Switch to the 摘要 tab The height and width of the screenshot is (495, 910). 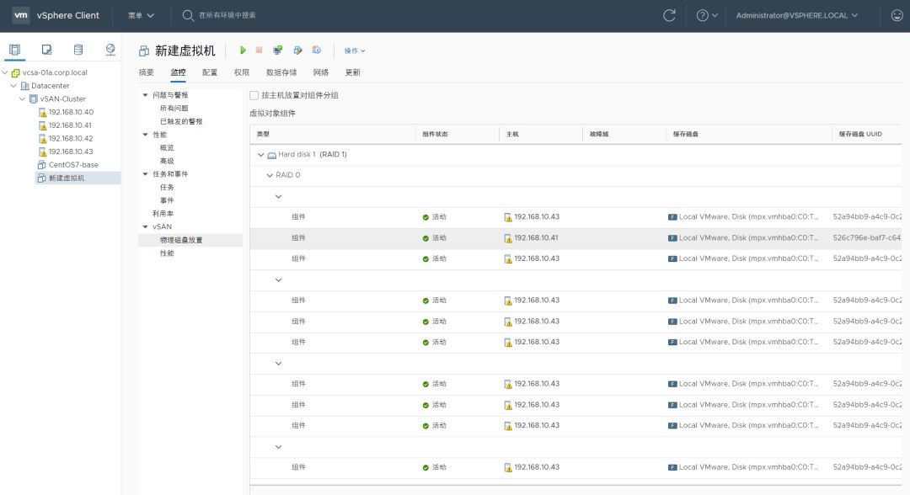(x=147, y=72)
